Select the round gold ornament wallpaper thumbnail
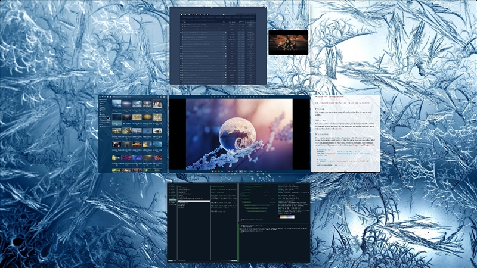The width and height of the screenshot is (477, 268). point(147,117)
